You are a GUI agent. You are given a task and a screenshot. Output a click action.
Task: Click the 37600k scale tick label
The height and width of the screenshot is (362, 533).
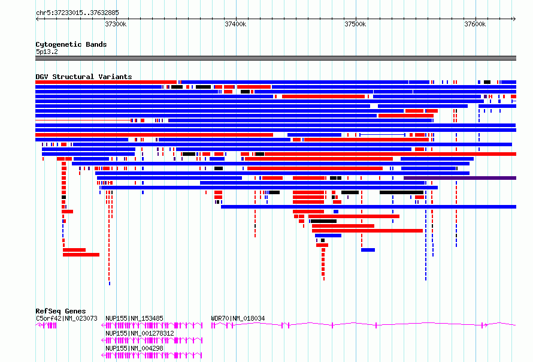(475, 24)
